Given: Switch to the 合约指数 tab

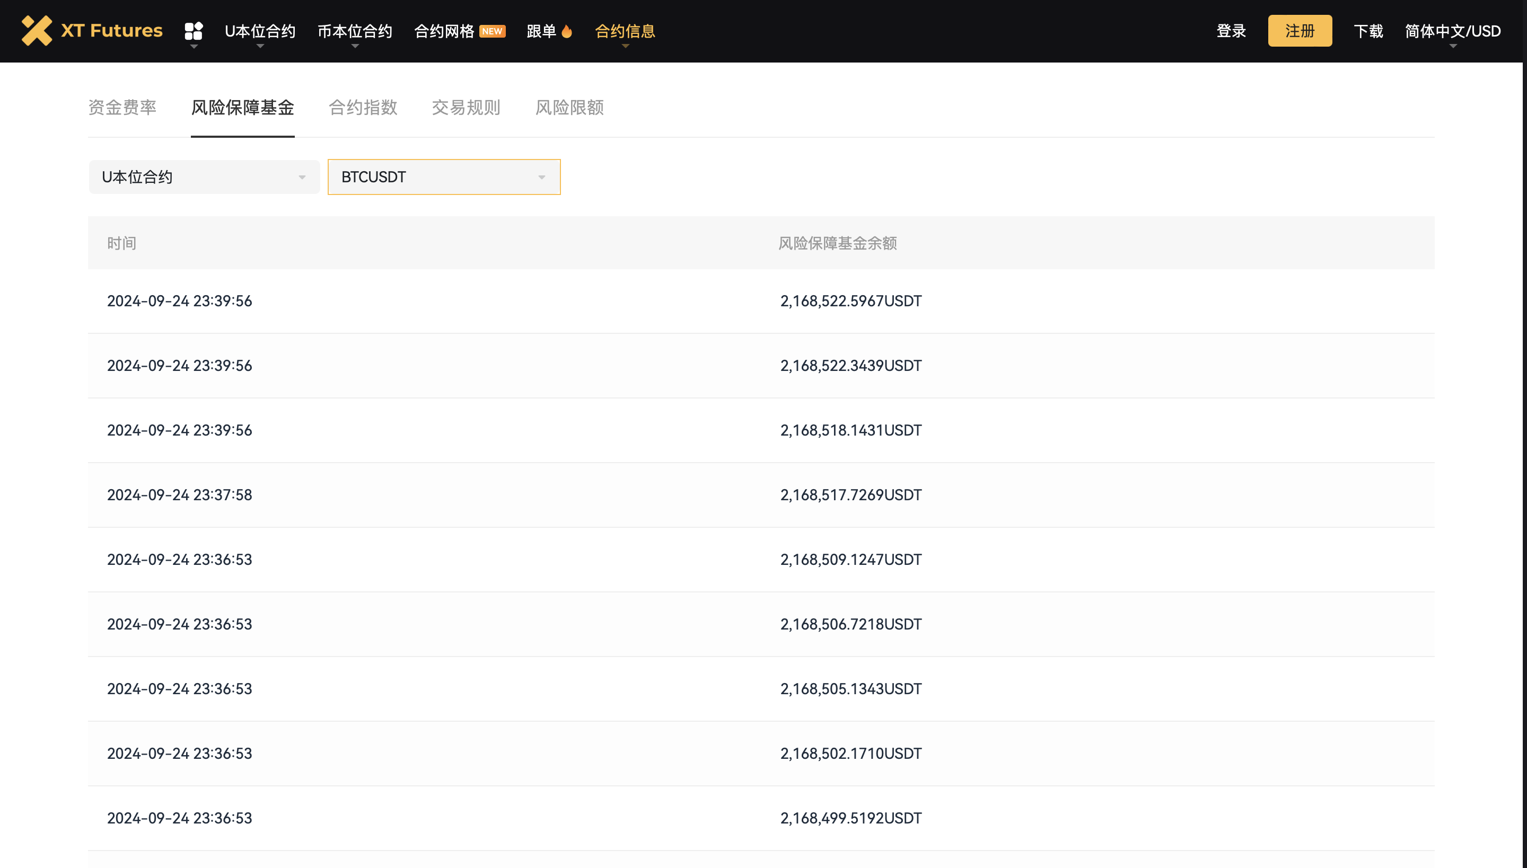Looking at the screenshot, I should click(x=363, y=107).
